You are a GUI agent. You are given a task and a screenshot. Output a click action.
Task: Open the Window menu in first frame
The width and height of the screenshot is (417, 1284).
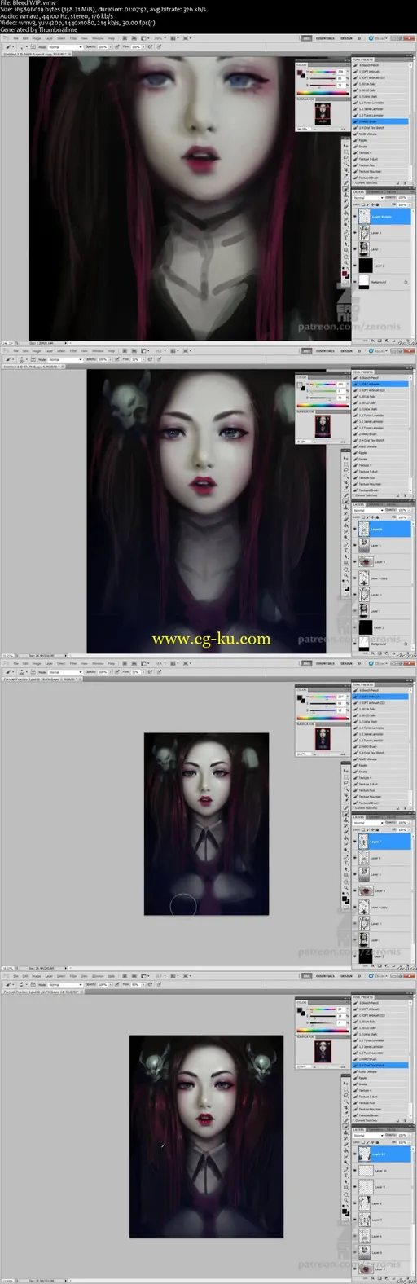pos(98,38)
